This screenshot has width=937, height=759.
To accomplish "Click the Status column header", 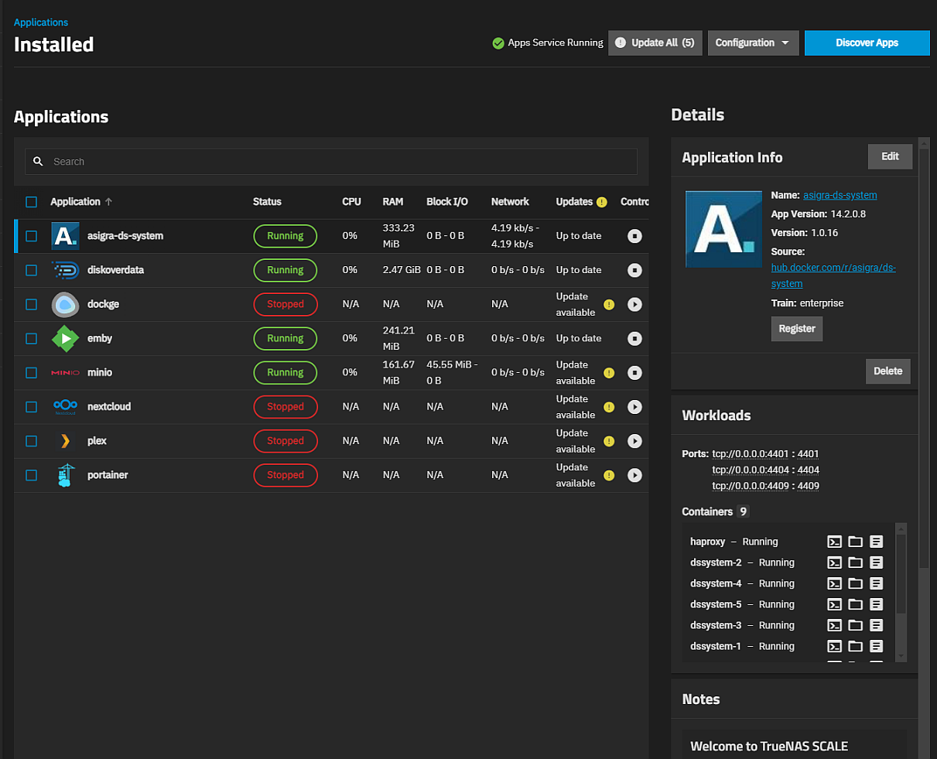I will [x=267, y=202].
